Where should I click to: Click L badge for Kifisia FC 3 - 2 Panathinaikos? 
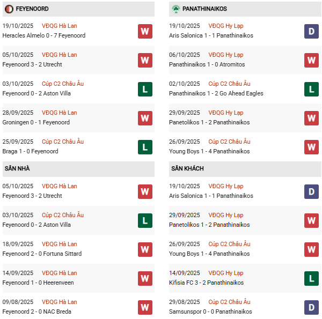pyautogui.click(x=311, y=278)
